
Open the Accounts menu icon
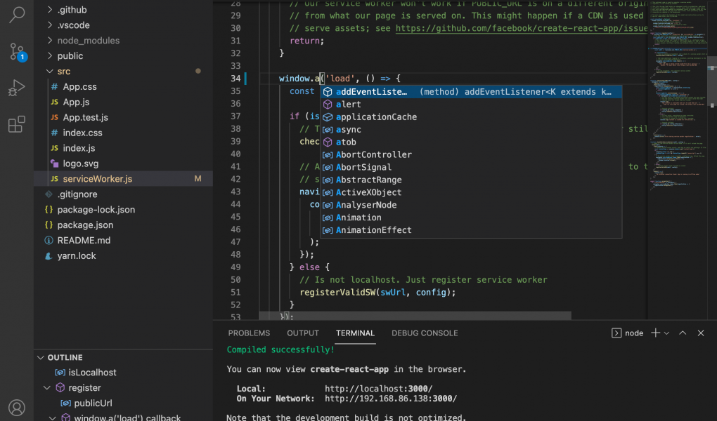[17, 408]
